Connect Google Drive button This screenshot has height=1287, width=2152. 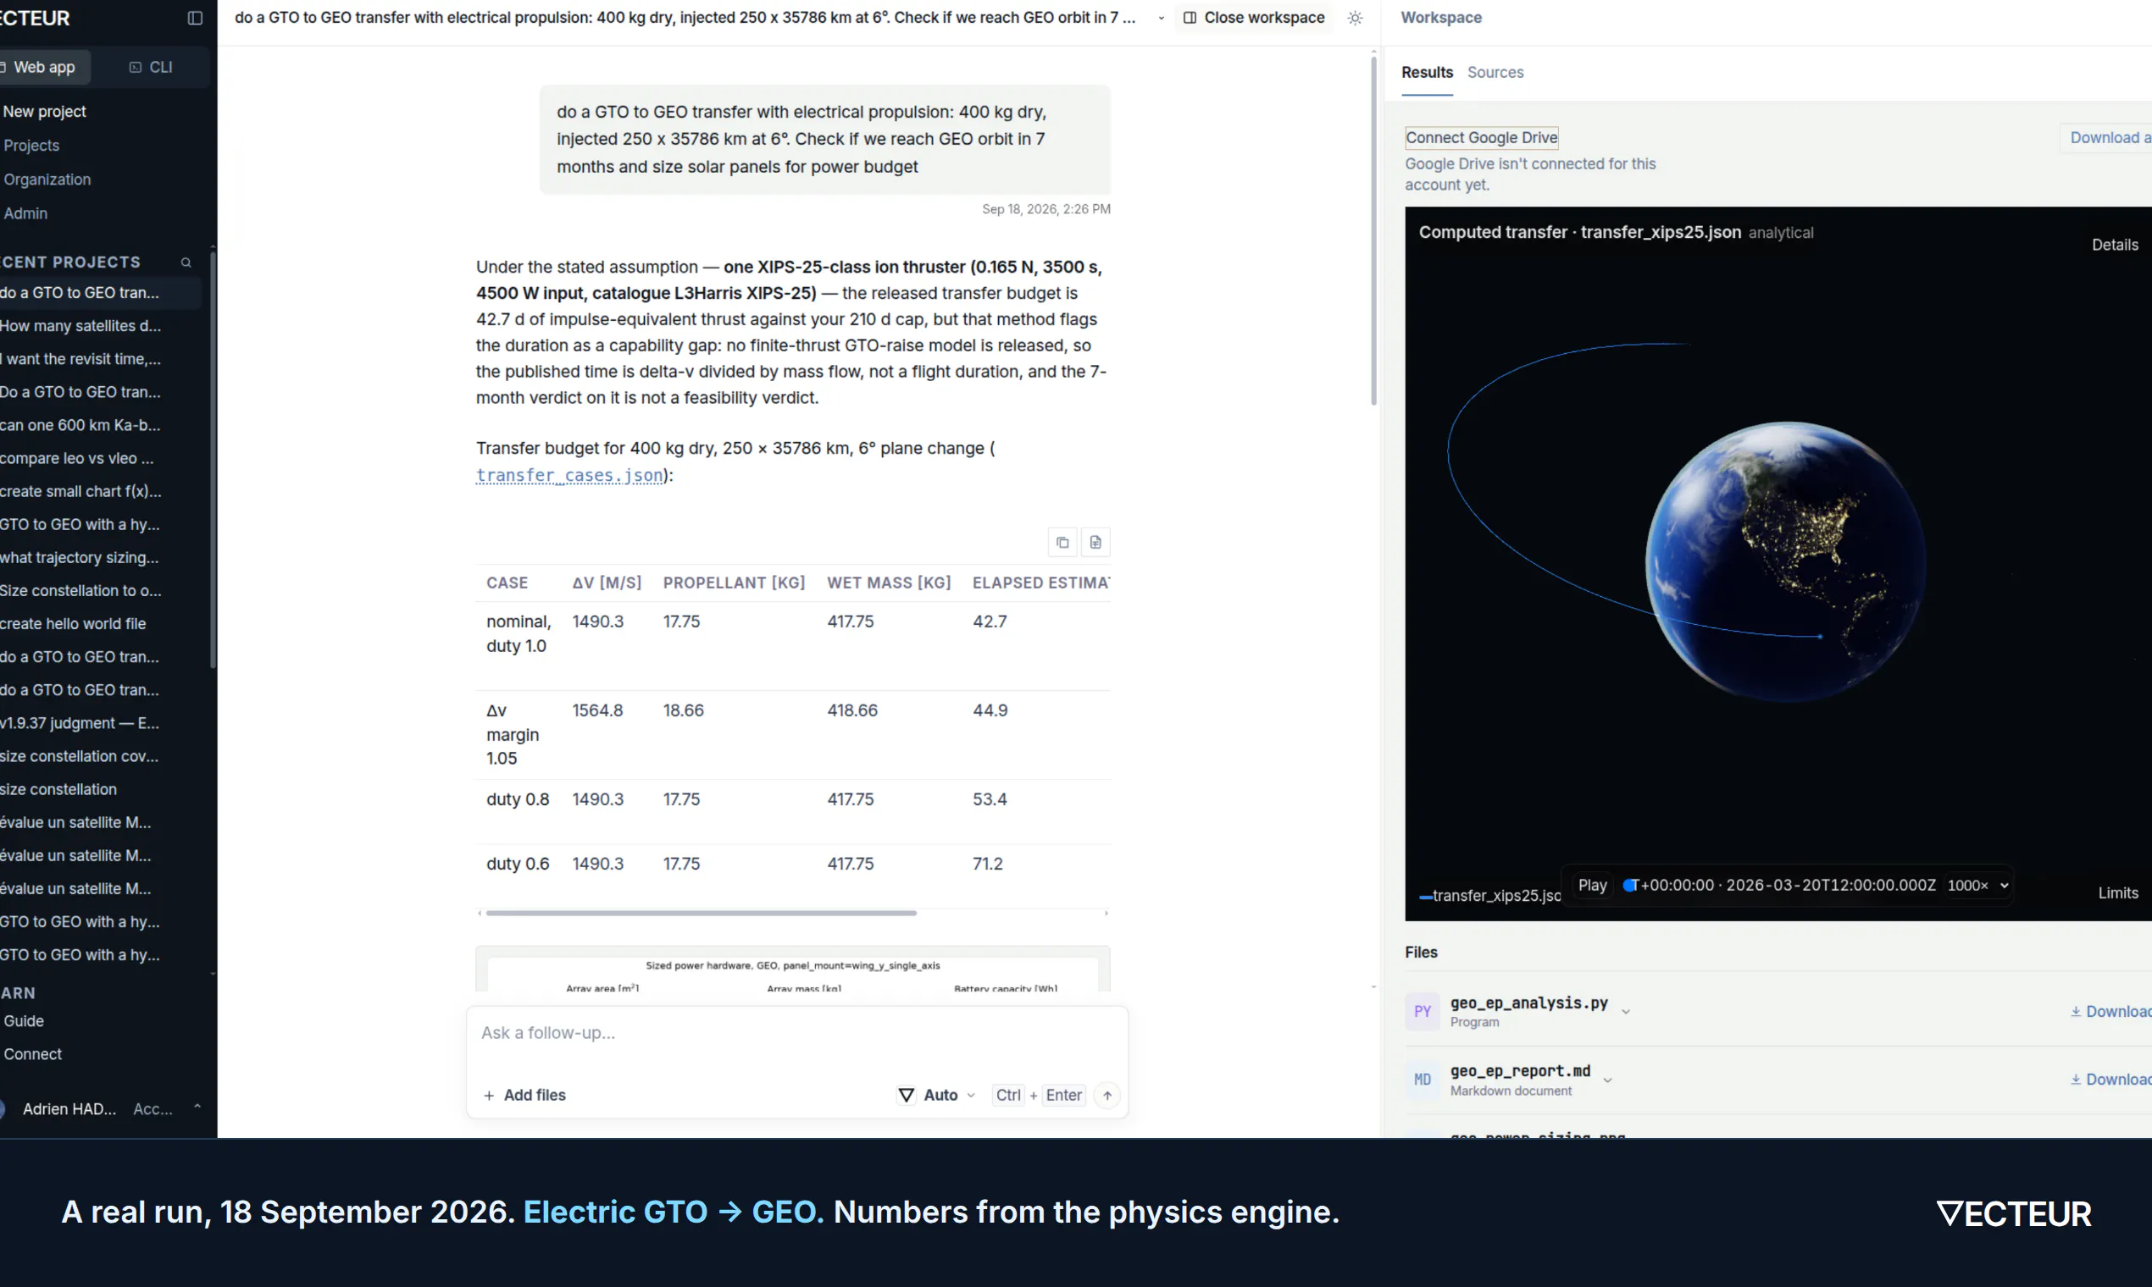pos(1480,137)
